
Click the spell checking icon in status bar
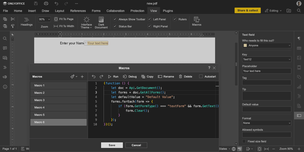tap(240, 149)
